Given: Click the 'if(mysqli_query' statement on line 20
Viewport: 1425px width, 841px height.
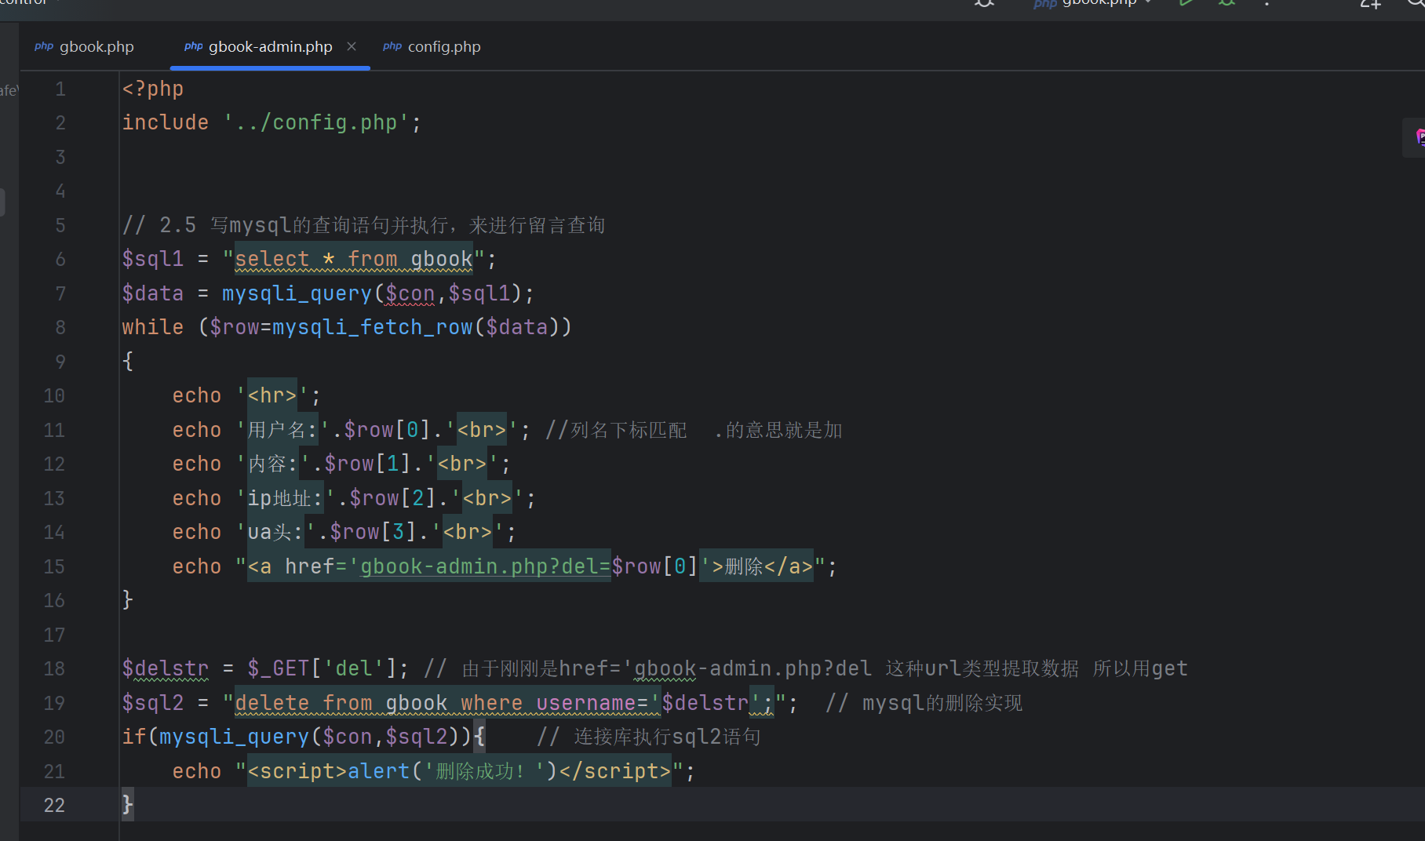Looking at the screenshot, I should (x=216, y=737).
